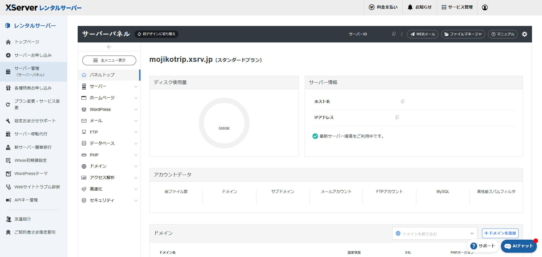
Task: Expand the メール menu section
Action: (x=109, y=121)
